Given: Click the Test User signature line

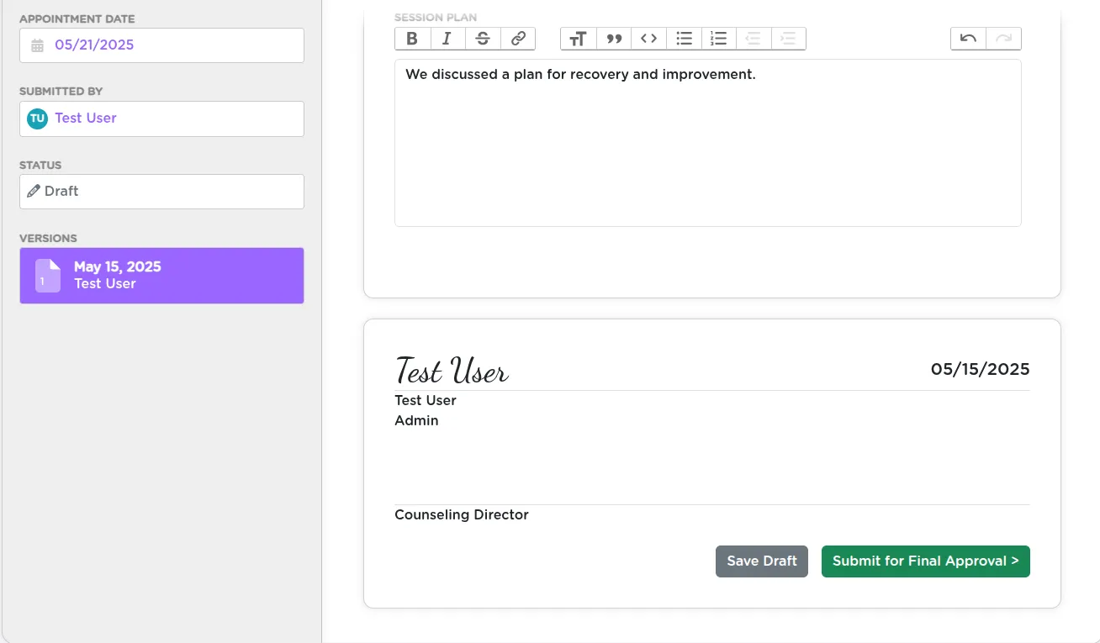Looking at the screenshot, I should (452, 370).
